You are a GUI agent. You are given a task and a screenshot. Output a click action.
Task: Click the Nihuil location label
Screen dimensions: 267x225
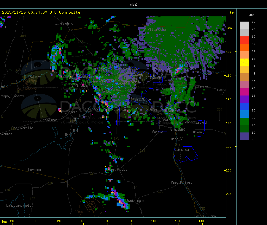click(x=70, y=135)
